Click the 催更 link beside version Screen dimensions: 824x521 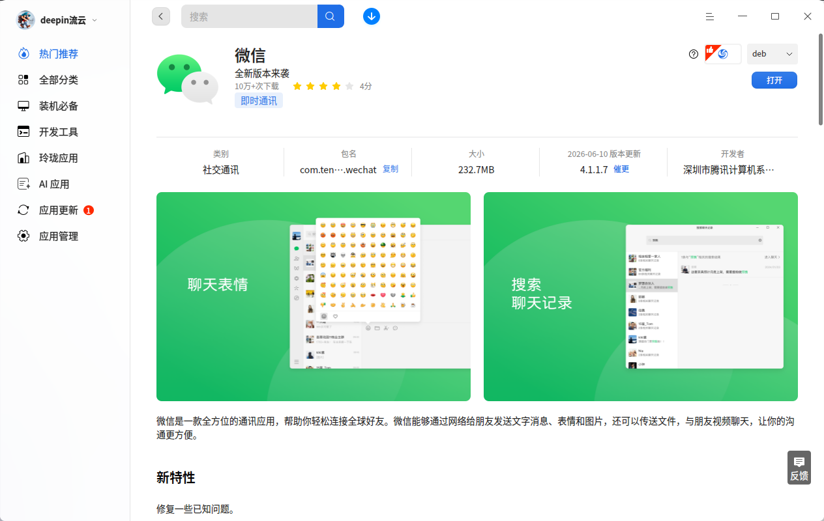coord(621,169)
